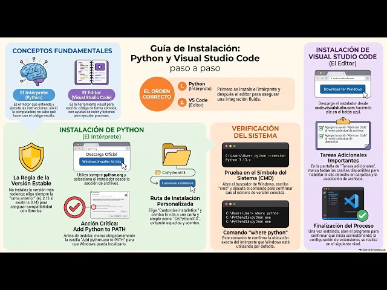Click the brain icon above El Intérprete
387x290 pixels.
(x=34, y=72)
